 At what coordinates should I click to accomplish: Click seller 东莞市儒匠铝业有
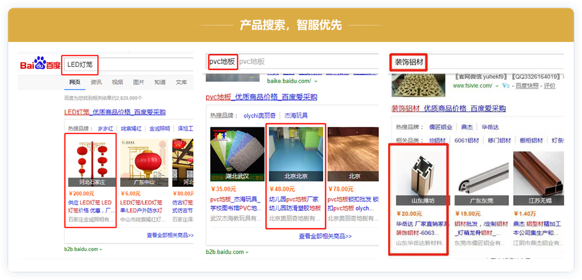(479, 243)
